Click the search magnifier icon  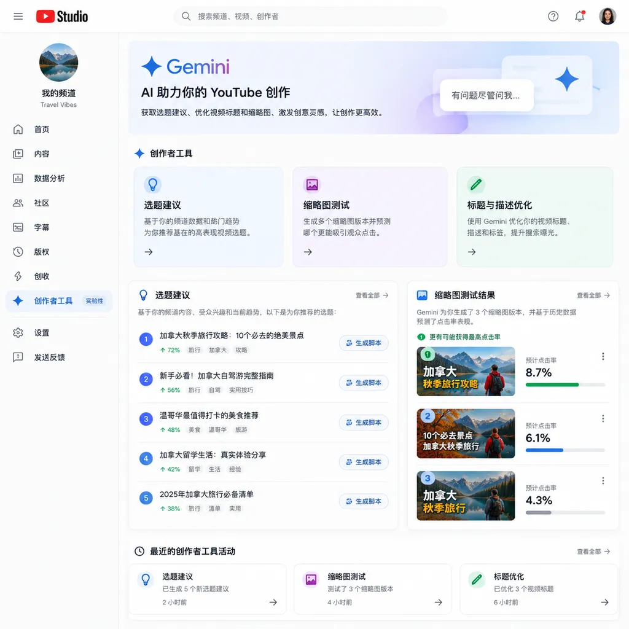[x=186, y=17]
